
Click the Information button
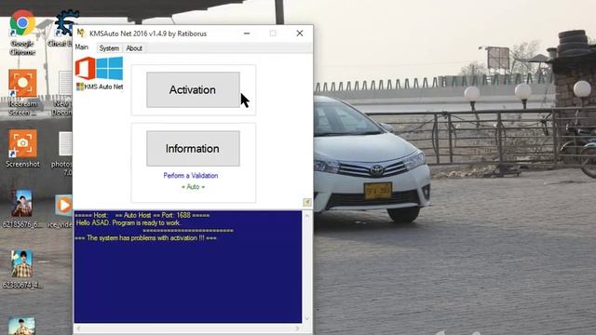193,149
